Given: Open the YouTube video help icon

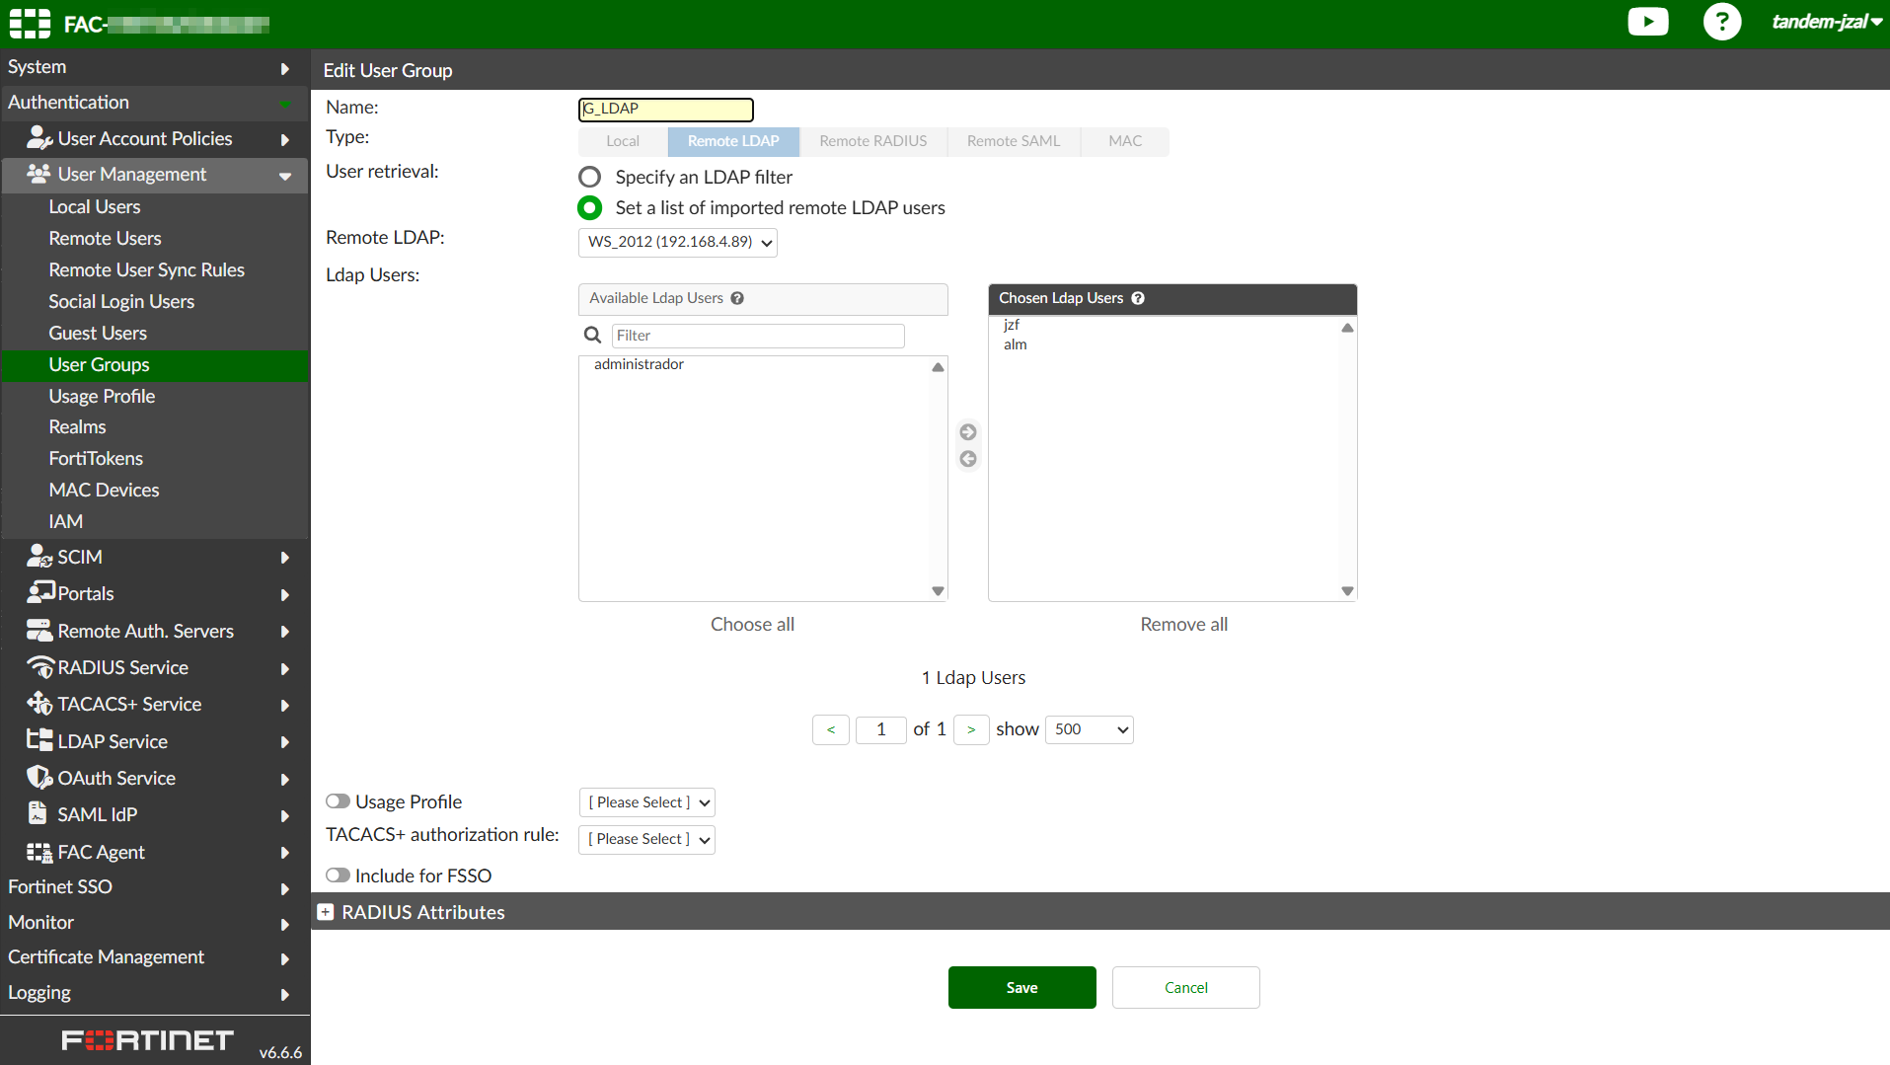Looking at the screenshot, I should tap(1647, 22).
